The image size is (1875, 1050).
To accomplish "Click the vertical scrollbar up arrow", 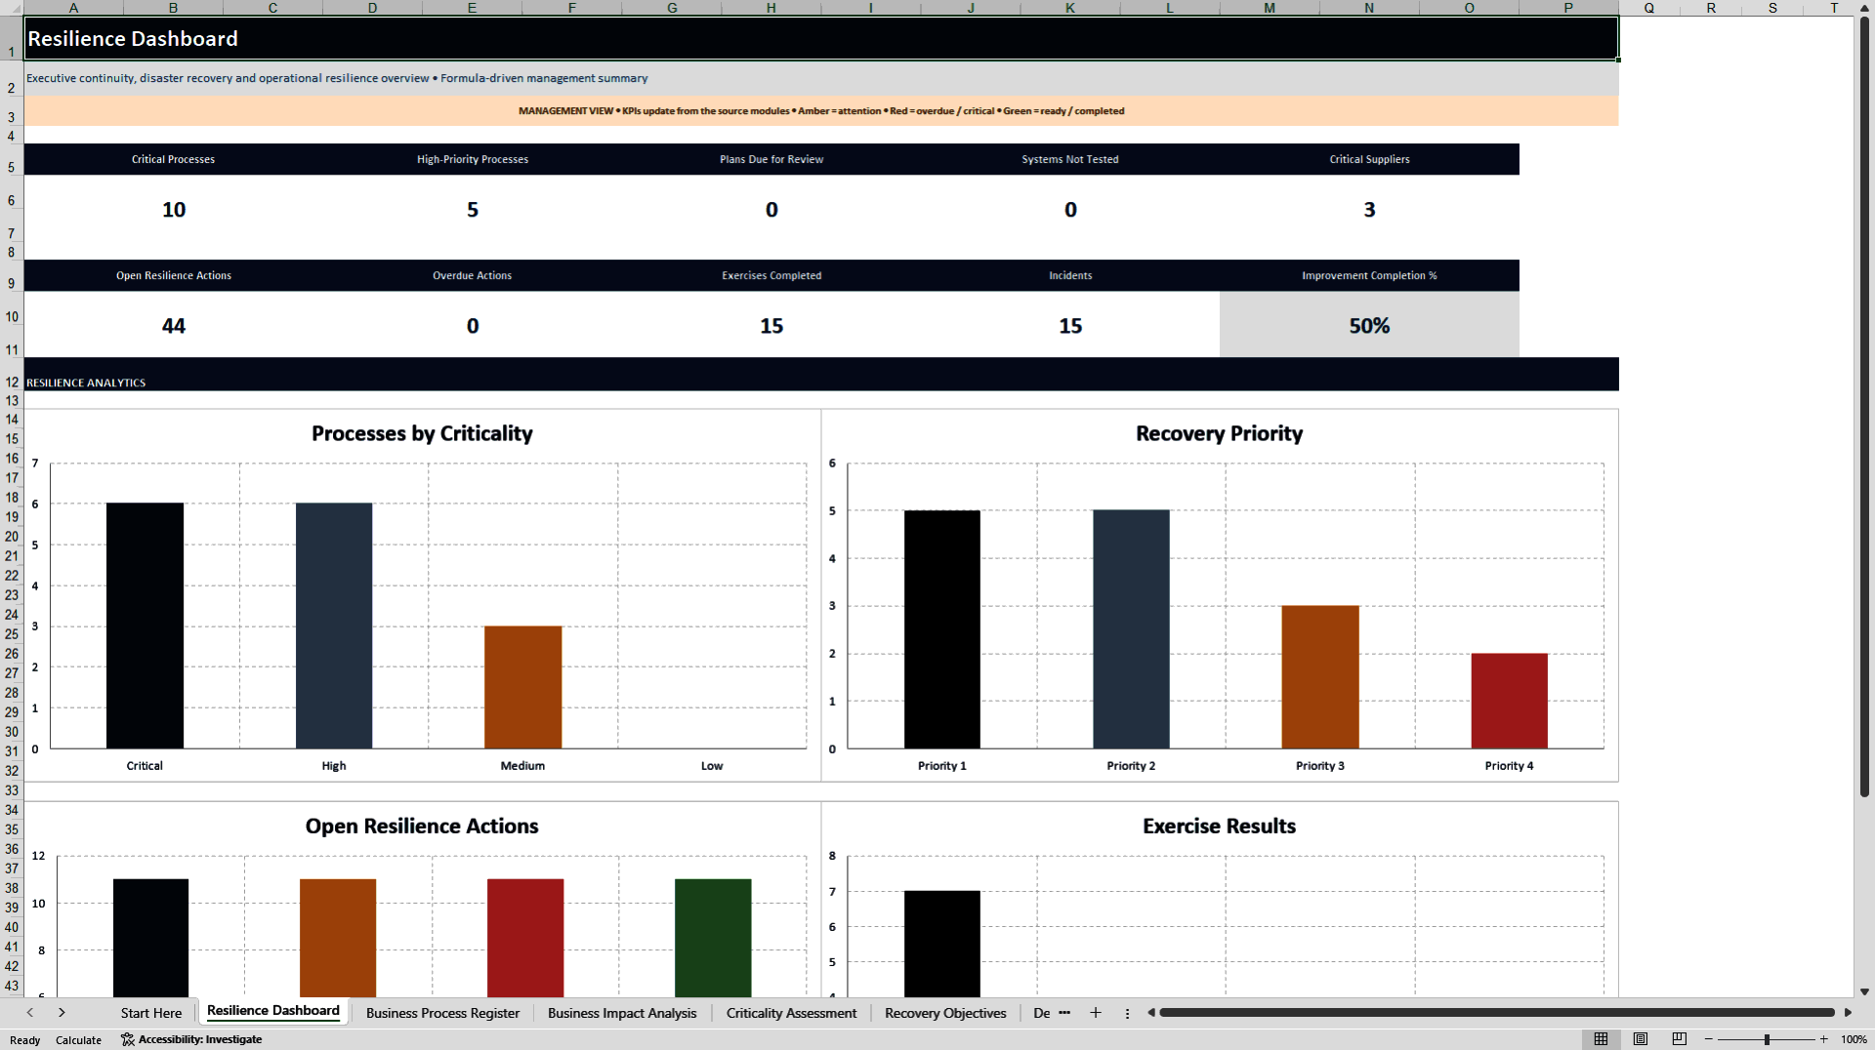I will click(1864, 8).
